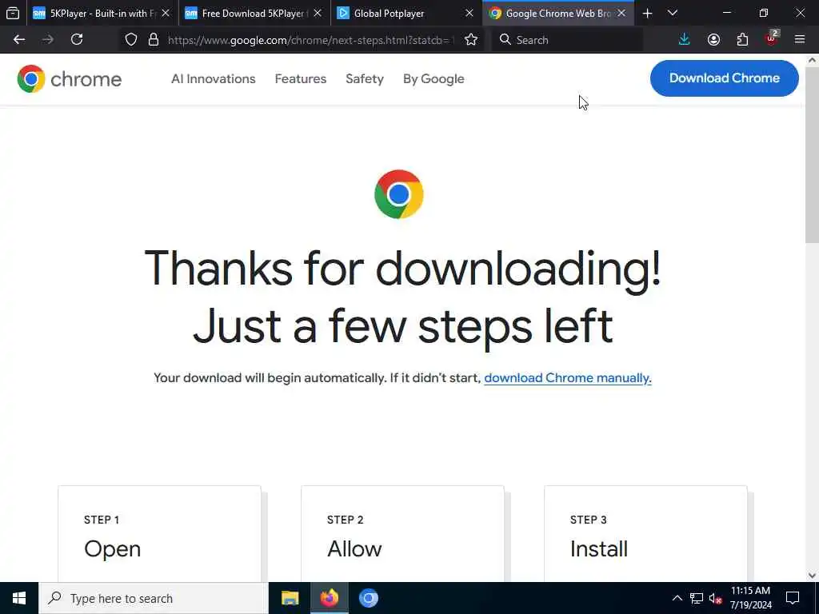The width and height of the screenshot is (819, 614).
Task: Open the Features menu item
Action: coord(301,79)
